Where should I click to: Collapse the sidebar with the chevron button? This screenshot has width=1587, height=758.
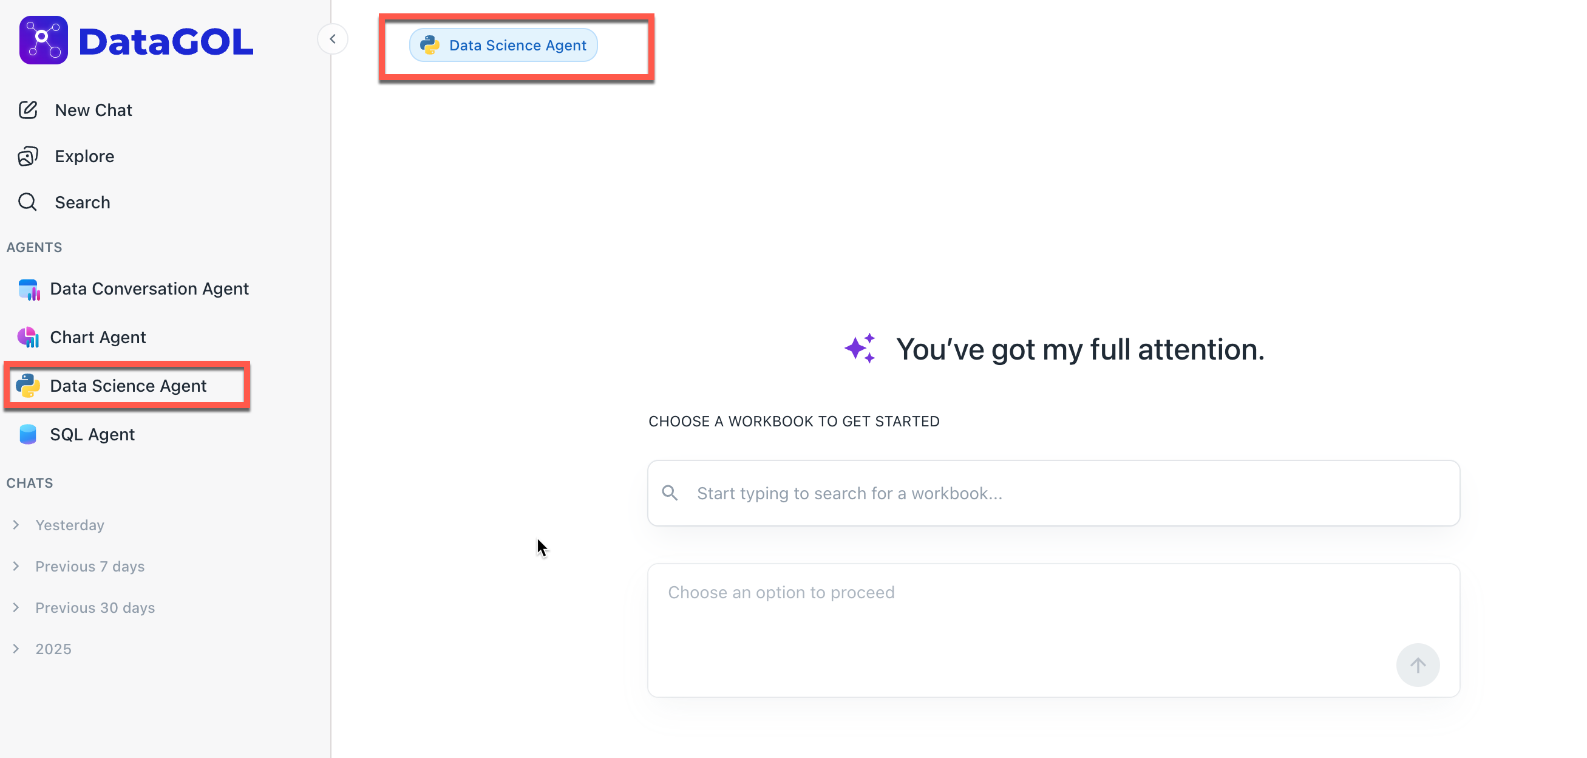coord(333,39)
